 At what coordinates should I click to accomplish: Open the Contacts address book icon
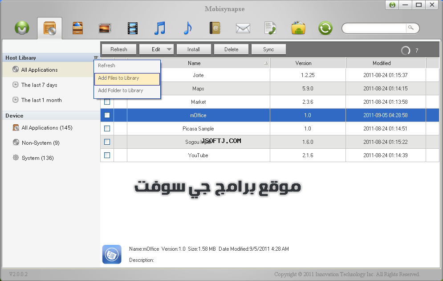click(215, 28)
